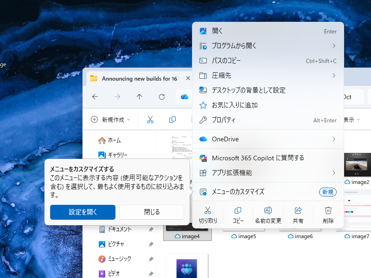Click the copy icon in Explorer toolbar
This screenshot has width=371, height=278.
[173, 120]
